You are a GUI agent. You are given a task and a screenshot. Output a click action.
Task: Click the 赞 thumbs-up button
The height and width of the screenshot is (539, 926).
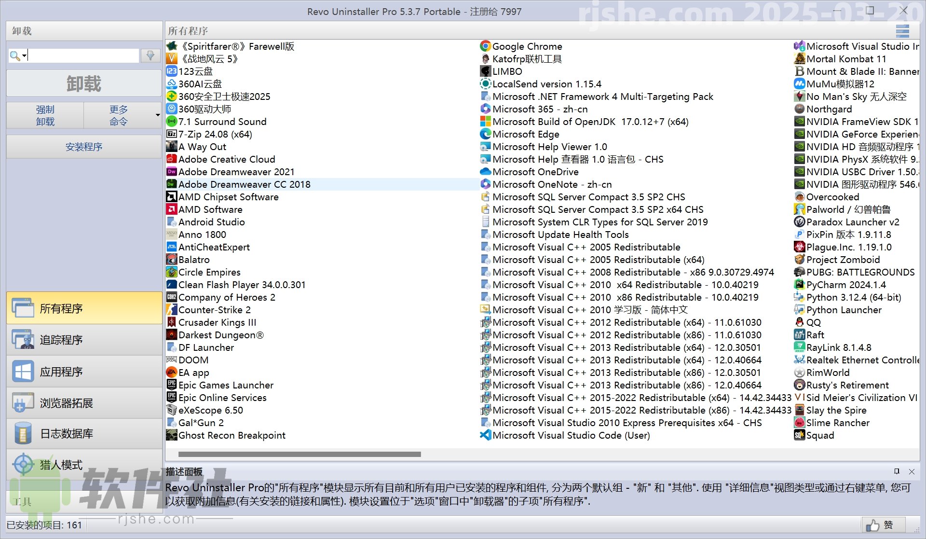(883, 525)
